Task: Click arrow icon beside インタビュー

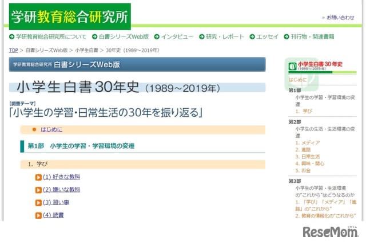Action: pos(157,36)
